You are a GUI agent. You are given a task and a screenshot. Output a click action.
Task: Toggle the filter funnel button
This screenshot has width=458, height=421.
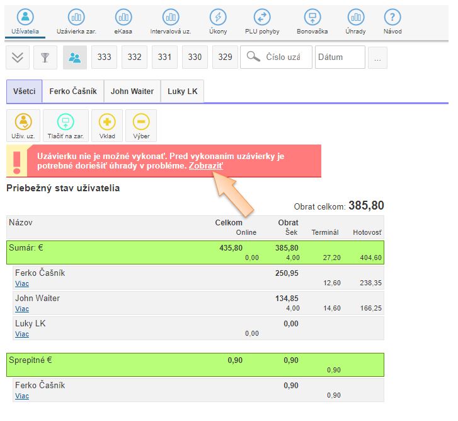(45, 57)
